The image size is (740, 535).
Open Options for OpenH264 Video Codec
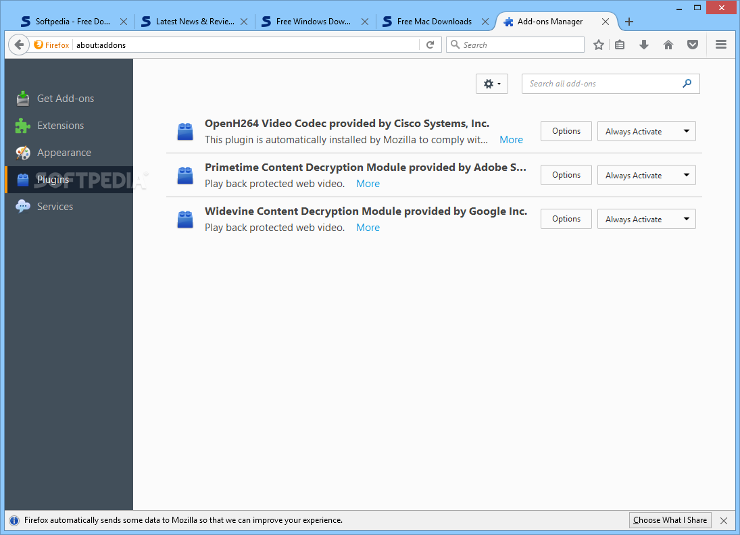(x=566, y=131)
